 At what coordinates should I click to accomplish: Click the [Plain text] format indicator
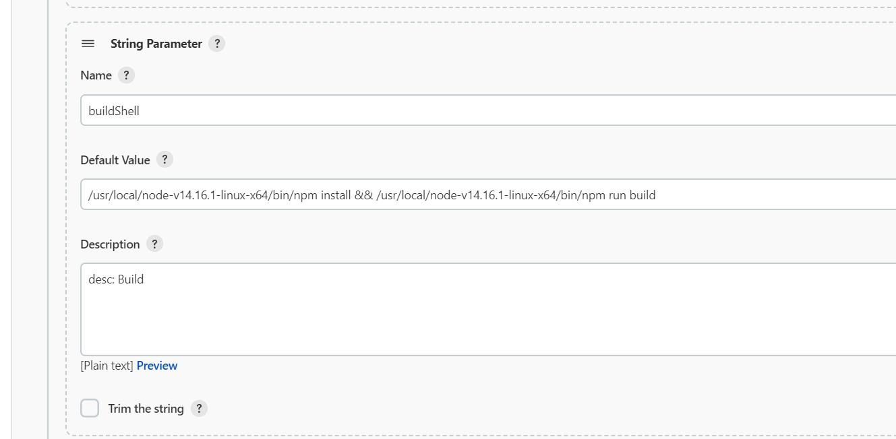pyautogui.click(x=107, y=366)
